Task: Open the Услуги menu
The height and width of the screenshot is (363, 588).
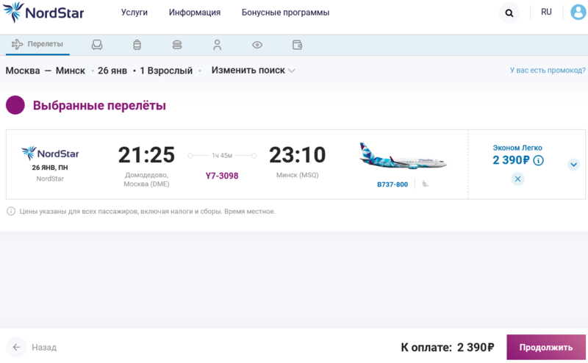Action: click(134, 12)
